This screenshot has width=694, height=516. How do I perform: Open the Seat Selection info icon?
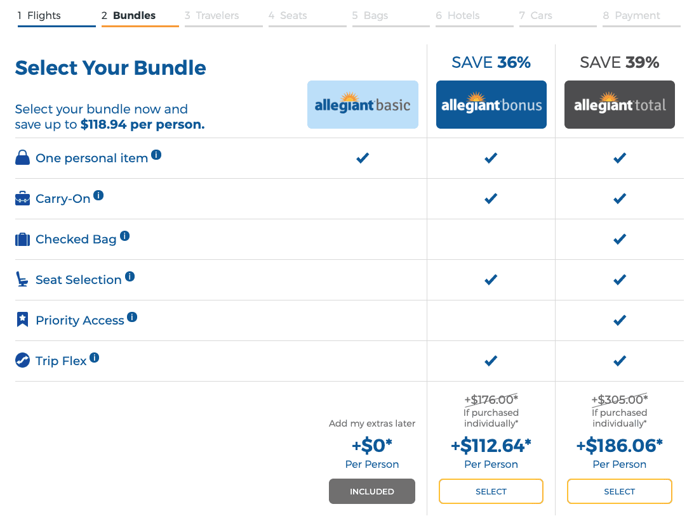pos(130,275)
